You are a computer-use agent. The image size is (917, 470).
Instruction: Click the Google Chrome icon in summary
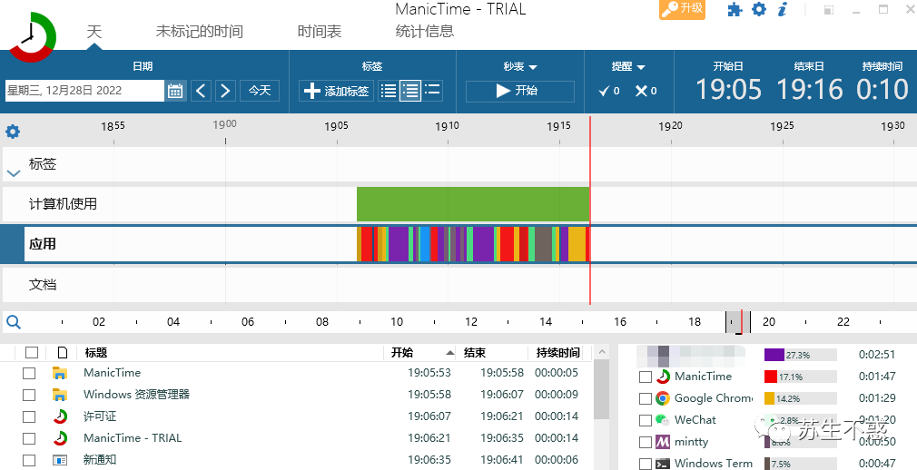tap(662, 398)
